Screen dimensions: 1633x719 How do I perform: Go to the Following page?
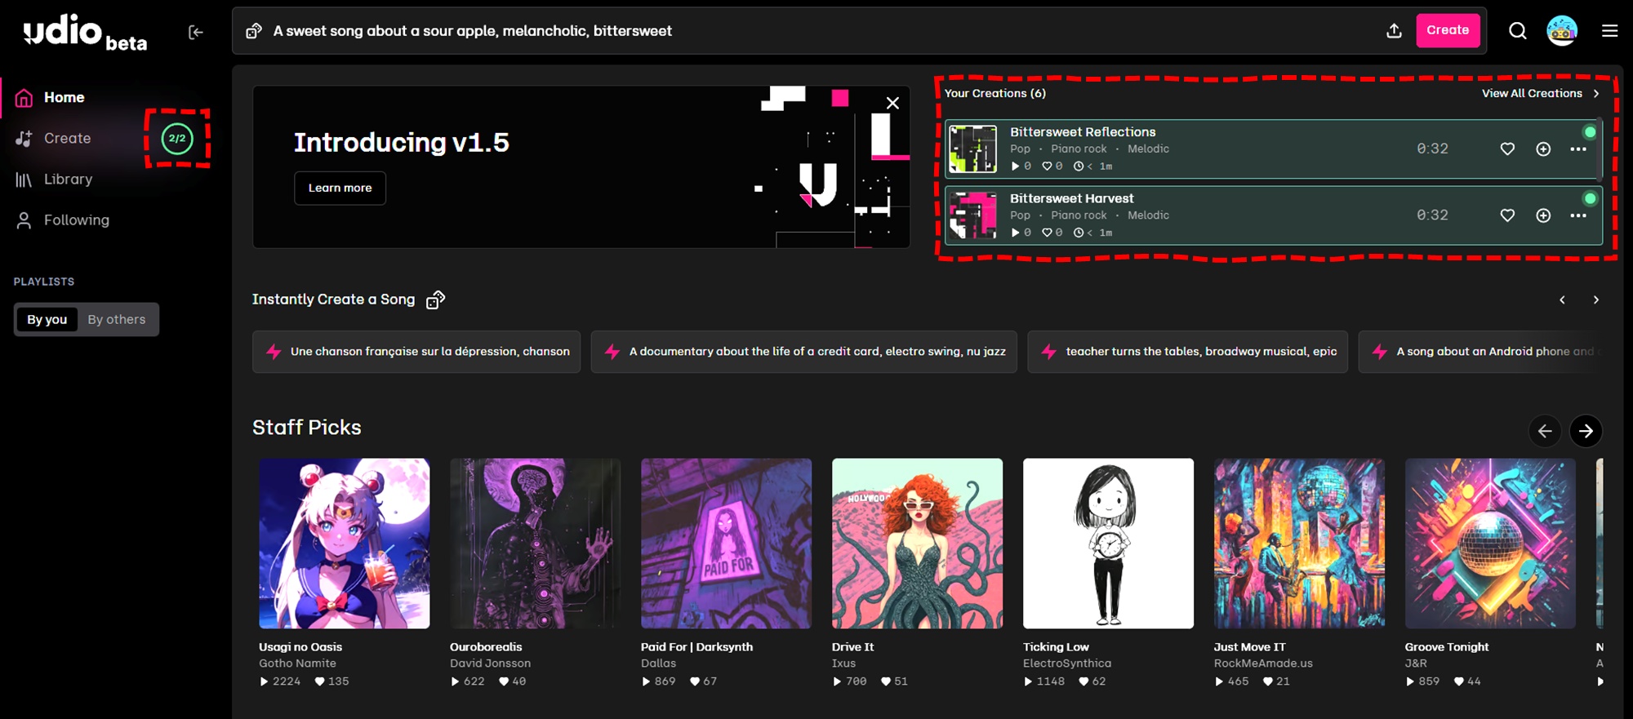(x=76, y=220)
